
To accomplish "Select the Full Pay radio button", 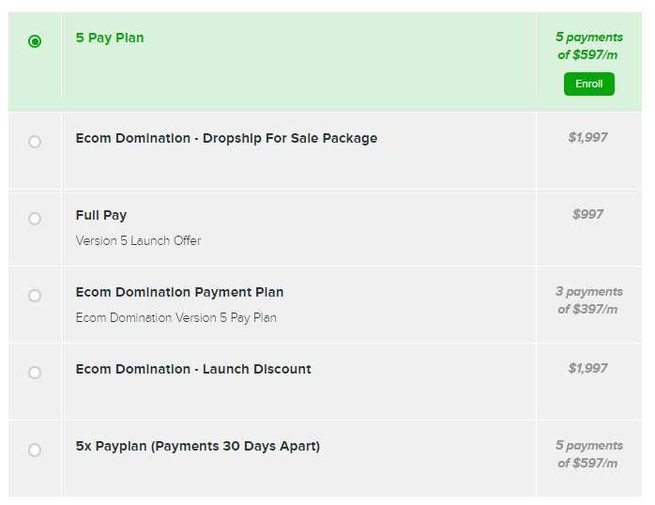I will coord(35,219).
